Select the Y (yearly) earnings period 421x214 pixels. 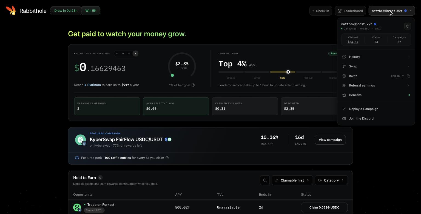coord(135,53)
